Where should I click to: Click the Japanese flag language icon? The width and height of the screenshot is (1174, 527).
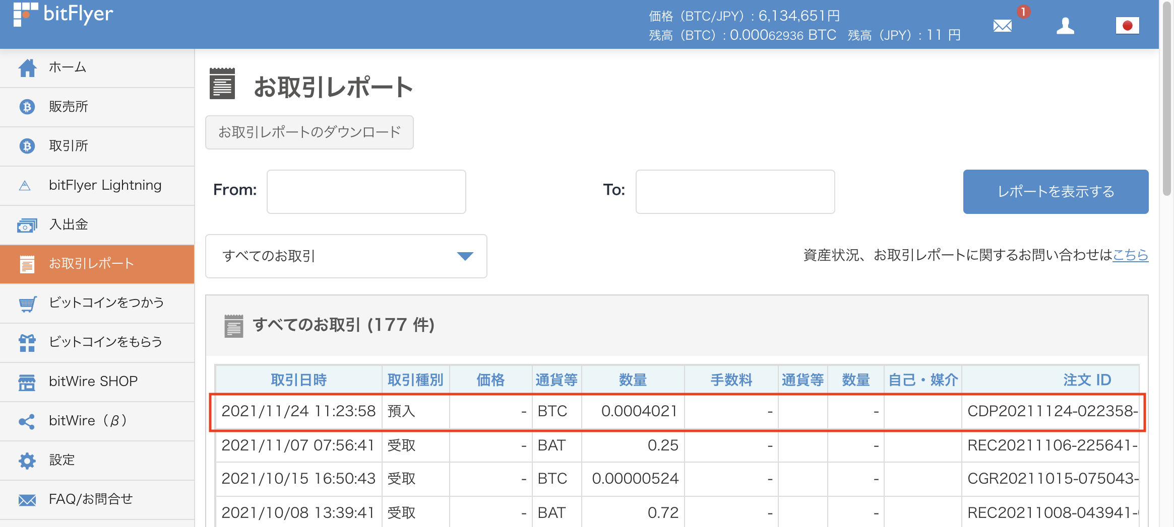[x=1128, y=25]
